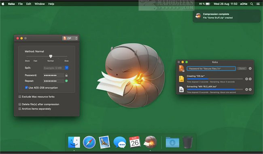Disable Use AES-256 encryption checkbox
Screen dimensions: 263x154
pyautogui.click(x=26, y=87)
